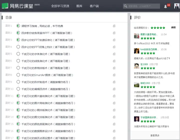Open lesson 千变万化的SmartArt图表
This screenshot has width=180, height=140.
point(47,75)
